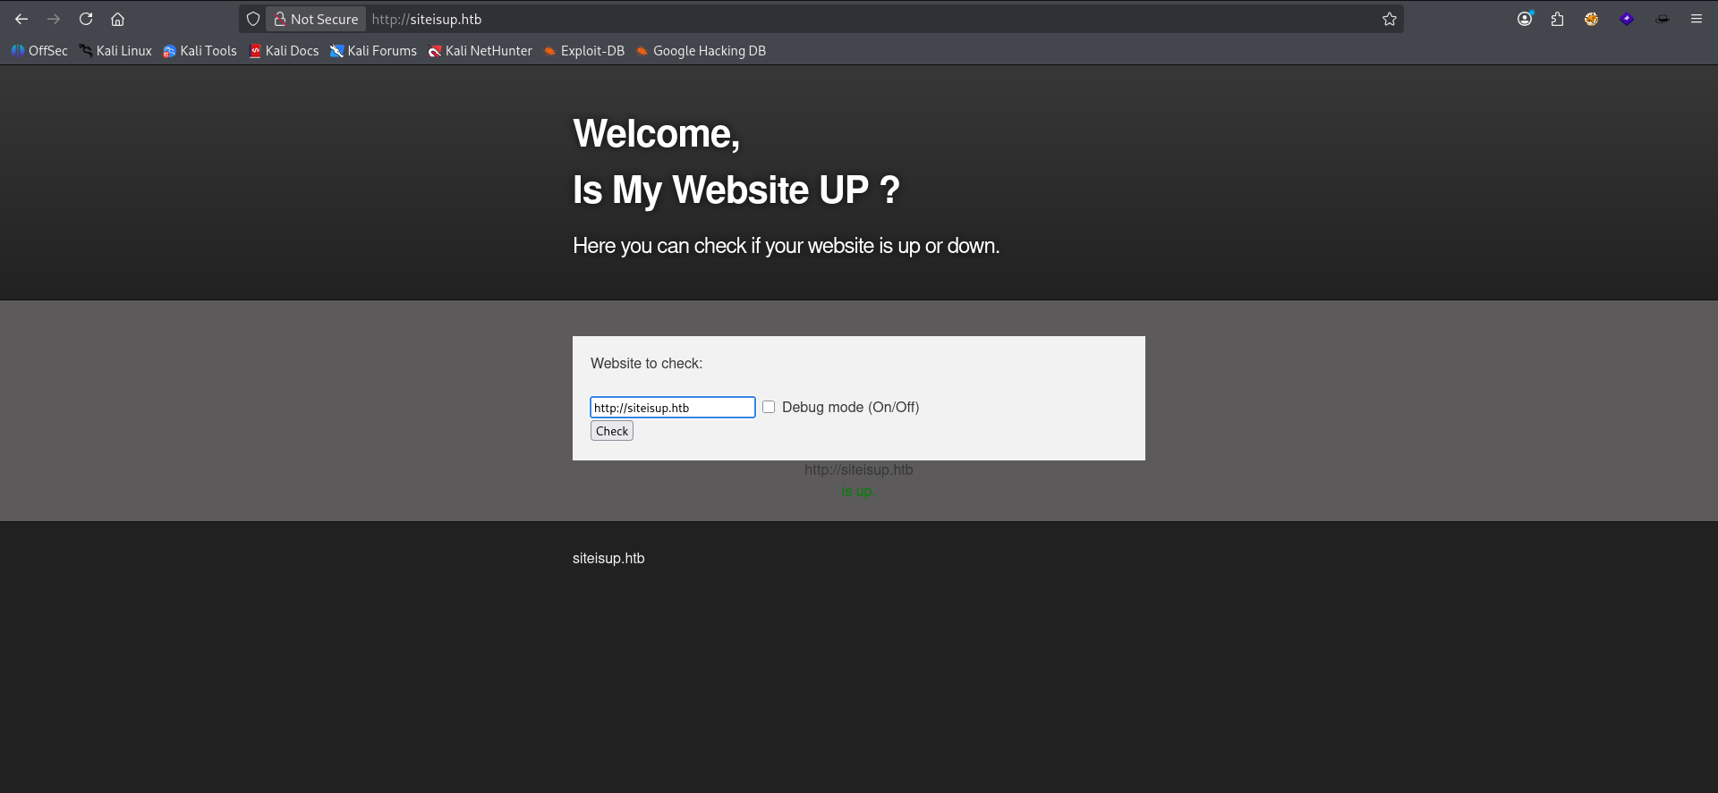Go back to the previous page

(21, 19)
